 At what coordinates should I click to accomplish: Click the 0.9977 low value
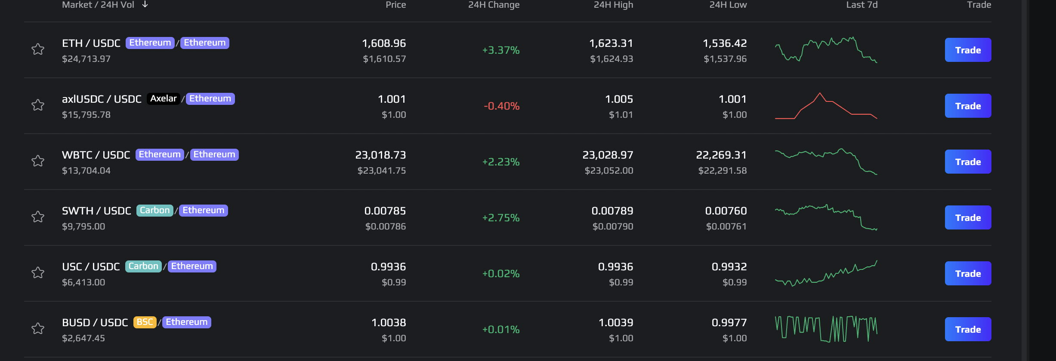729,323
